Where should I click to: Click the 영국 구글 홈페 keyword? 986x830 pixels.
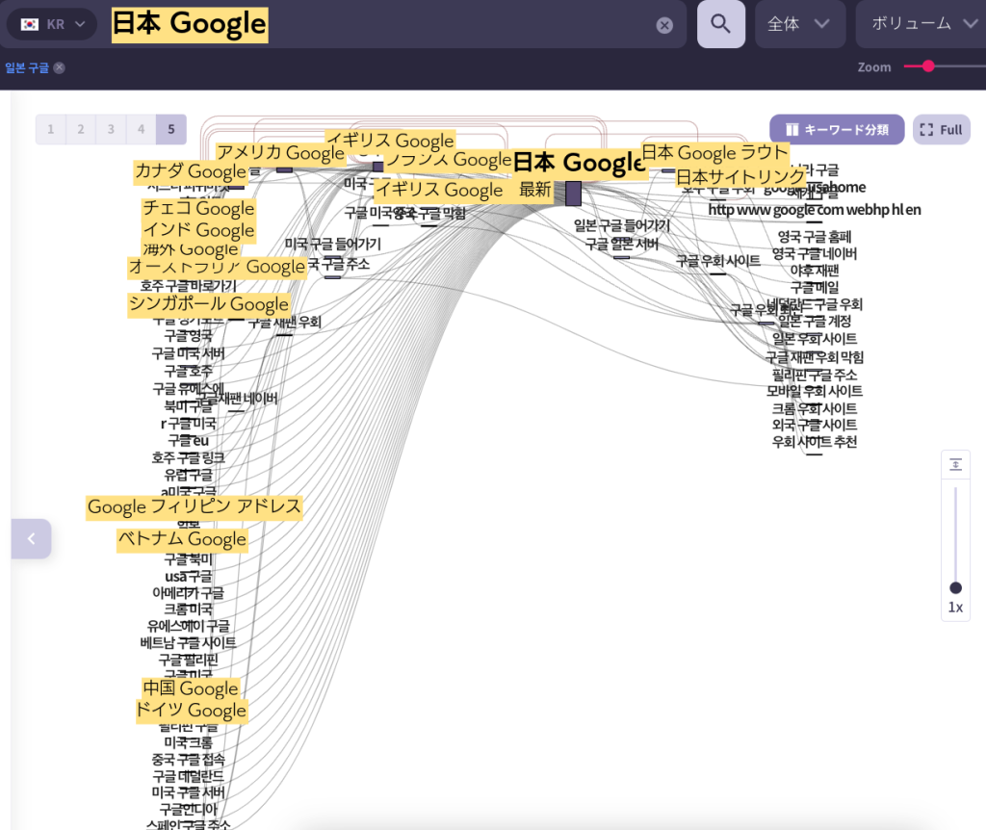(x=815, y=237)
